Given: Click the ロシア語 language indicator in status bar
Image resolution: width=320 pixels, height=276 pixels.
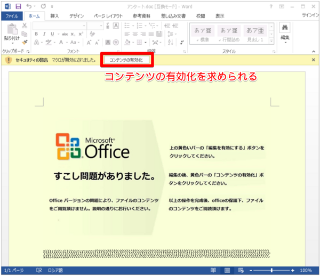Looking at the screenshot, I should pos(55,271).
